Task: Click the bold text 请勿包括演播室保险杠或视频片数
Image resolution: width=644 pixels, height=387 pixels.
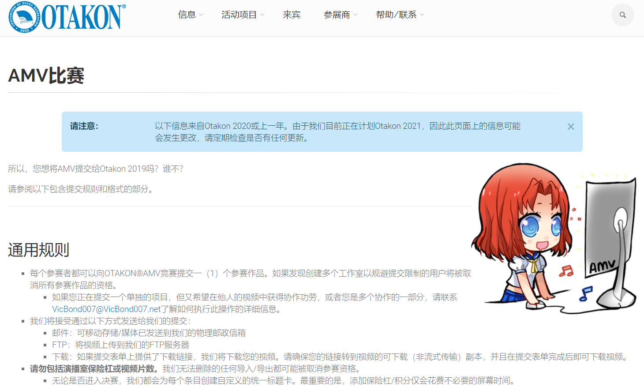Action: click(x=94, y=368)
